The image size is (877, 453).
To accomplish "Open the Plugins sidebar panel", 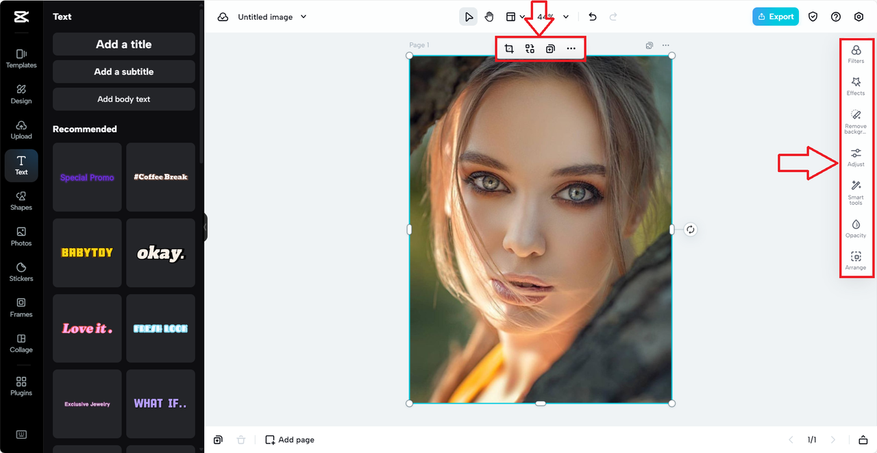I will coord(21,387).
